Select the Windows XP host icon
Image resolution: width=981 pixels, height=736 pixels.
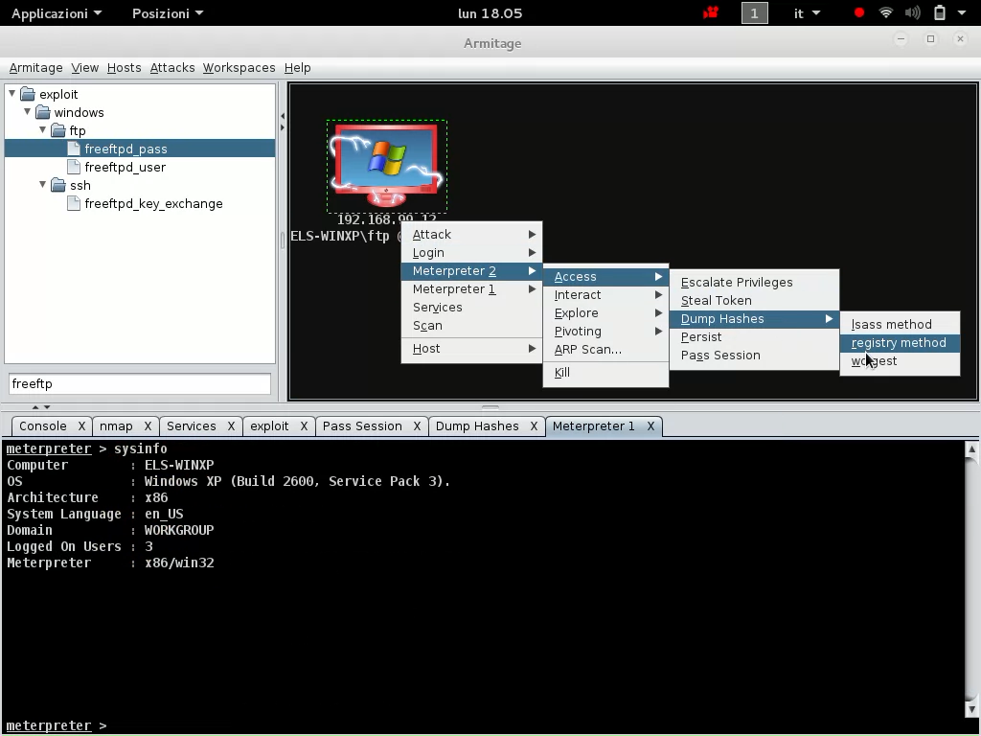tap(387, 166)
